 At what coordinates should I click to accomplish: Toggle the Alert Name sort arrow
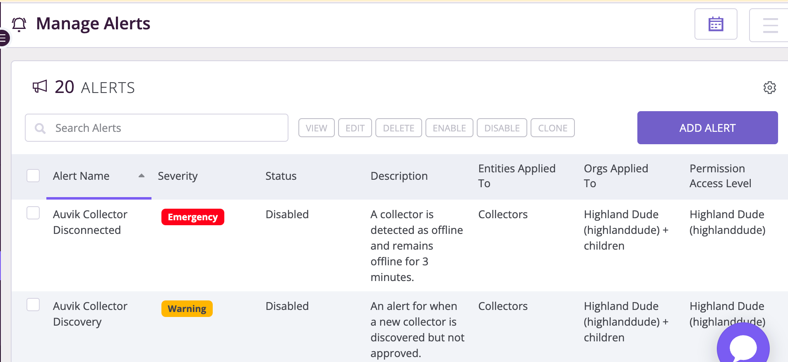(x=142, y=176)
